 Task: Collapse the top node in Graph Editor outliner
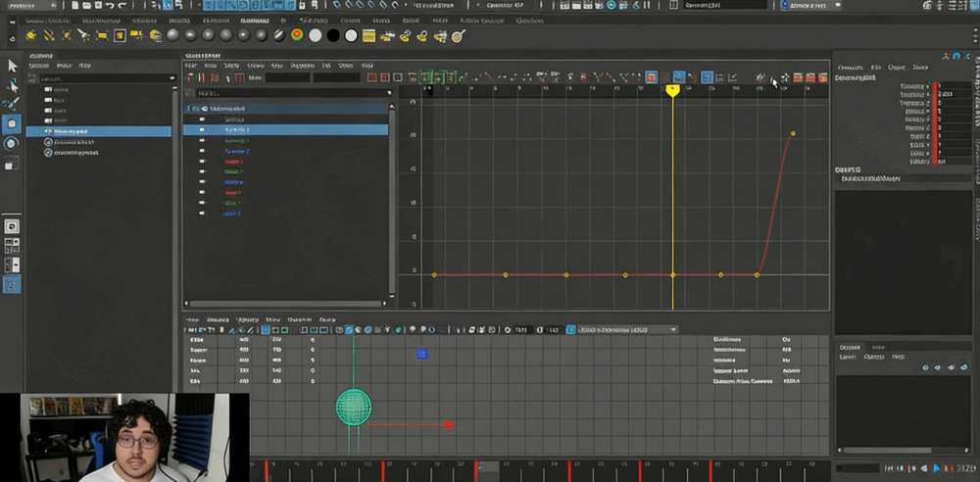190,109
